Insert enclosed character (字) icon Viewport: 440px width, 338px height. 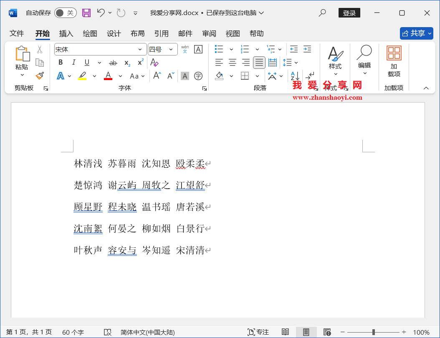tap(198, 76)
